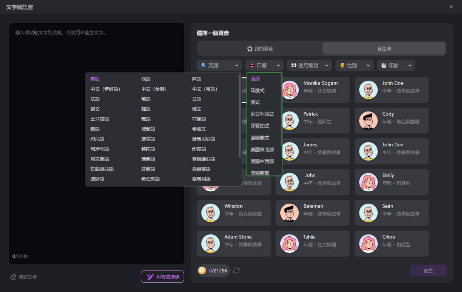Screen dimensions: 462x292
Task: Click the birthday cake icon on the 年齡 filter
Action: pyautogui.click(x=384, y=65)
